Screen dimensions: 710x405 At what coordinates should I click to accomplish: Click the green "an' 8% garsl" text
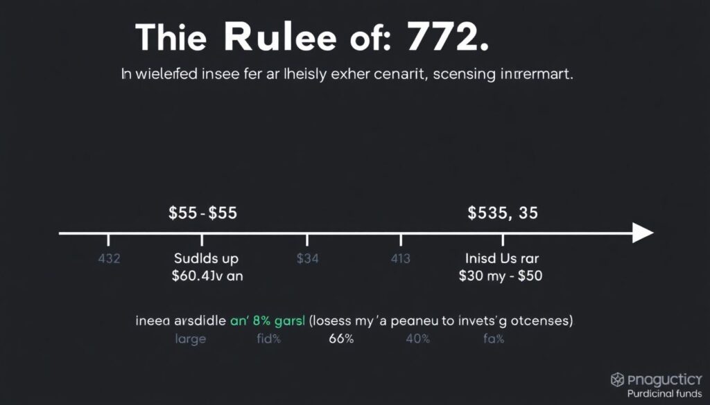coord(267,321)
